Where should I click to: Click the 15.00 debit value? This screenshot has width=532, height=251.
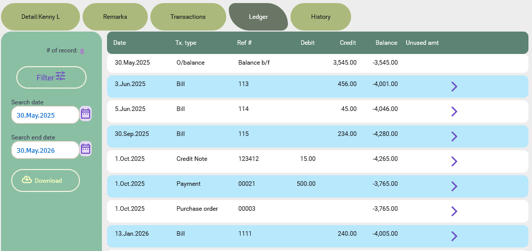(308, 159)
